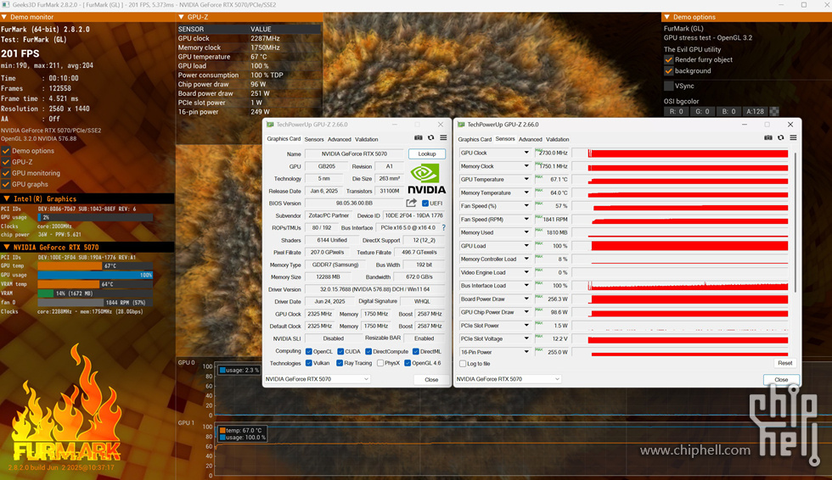Open Validation tab in the Graphics Card window
Image resolution: width=832 pixels, height=480 pixels.
(x=366, y=139)
